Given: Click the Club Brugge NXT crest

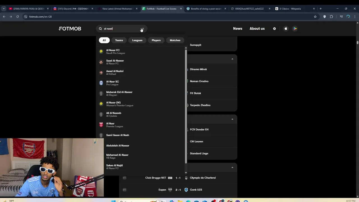Looking at the screenshot, I should [170, 178].
